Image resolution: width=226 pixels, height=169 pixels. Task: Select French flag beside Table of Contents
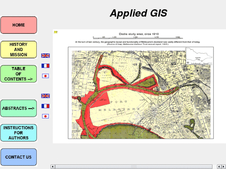(45, 66)
